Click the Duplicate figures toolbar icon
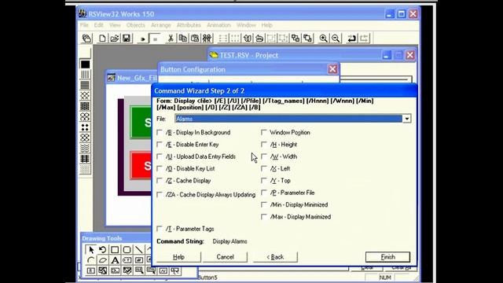This screenshot has height=283, width=503. tap(207, 39)
